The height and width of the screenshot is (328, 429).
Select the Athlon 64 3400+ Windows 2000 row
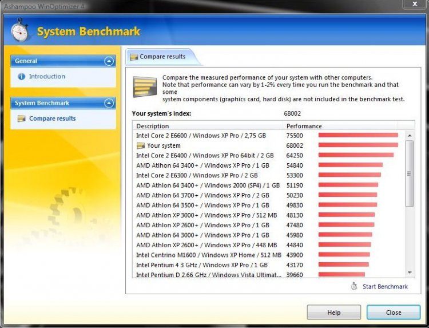tap(268, 185)
